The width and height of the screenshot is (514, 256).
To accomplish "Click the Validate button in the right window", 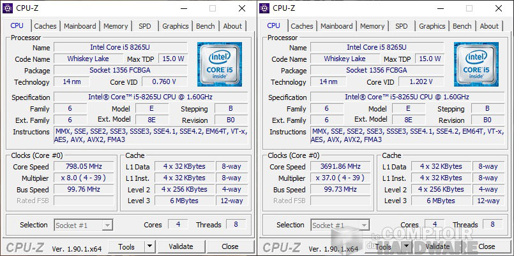I will tap(437, 246).
